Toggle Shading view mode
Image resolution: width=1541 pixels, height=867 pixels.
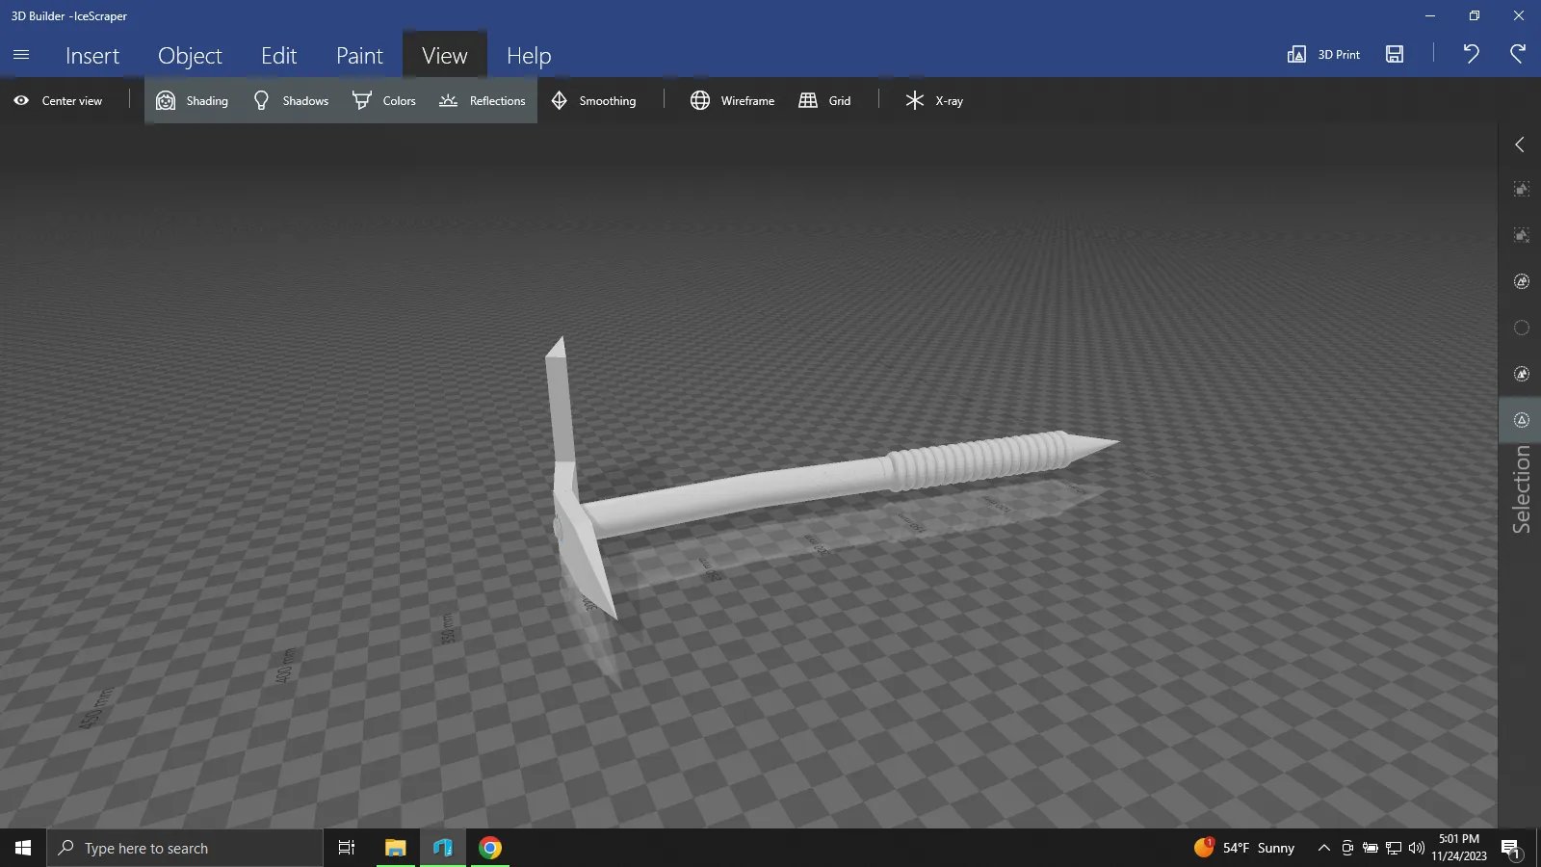pos(193,100)
